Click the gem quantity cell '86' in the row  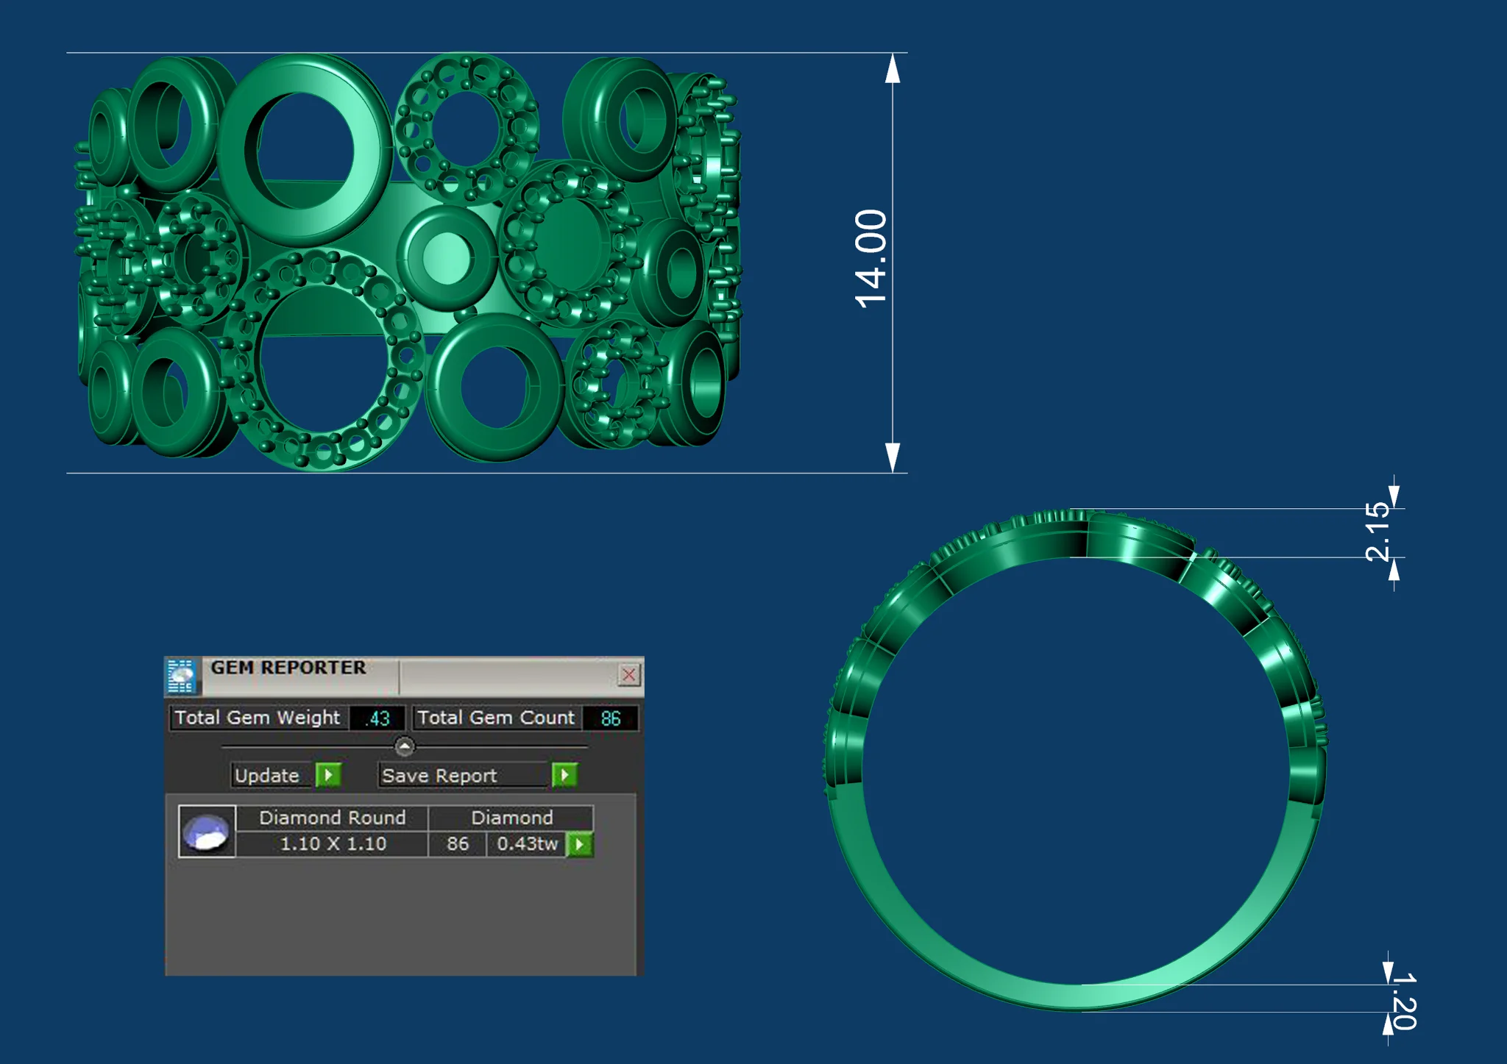458,844
